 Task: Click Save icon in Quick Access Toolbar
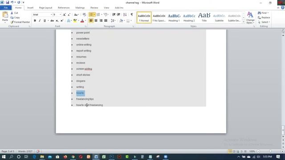8,2
